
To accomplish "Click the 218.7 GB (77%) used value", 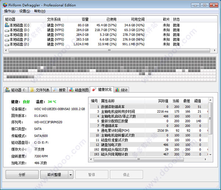I will pyautogui.click(x=106, y=30).
